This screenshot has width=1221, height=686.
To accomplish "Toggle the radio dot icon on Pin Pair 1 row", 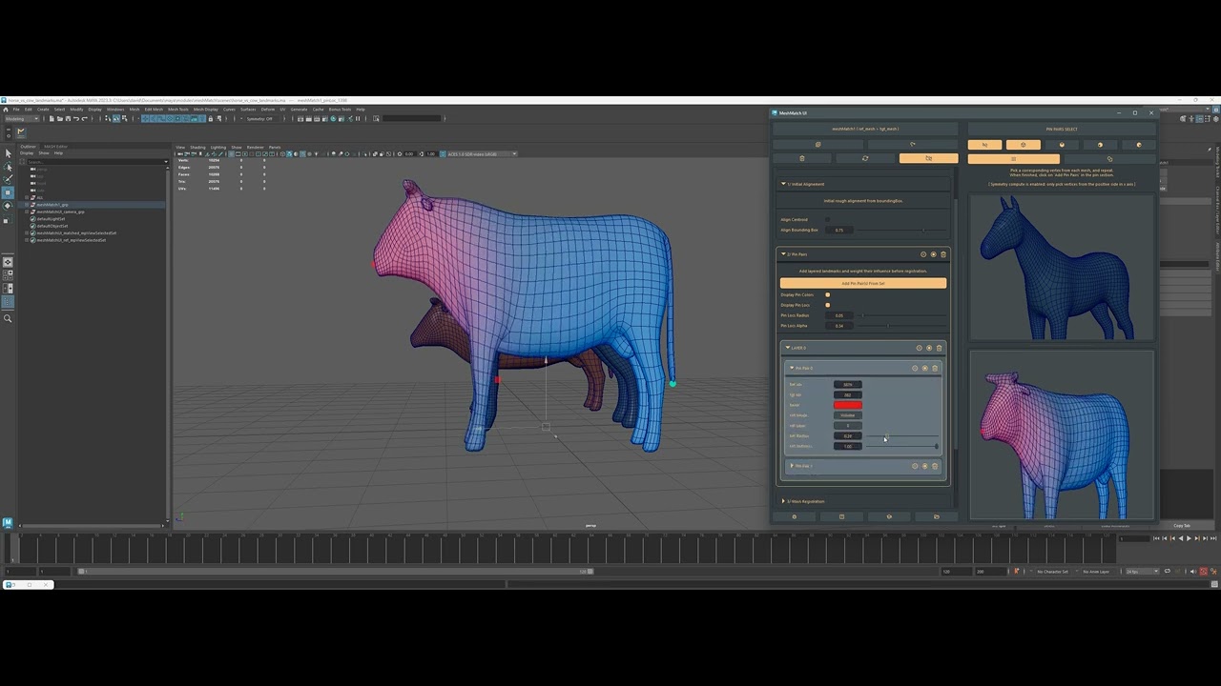I will click(x=924, y=466).
